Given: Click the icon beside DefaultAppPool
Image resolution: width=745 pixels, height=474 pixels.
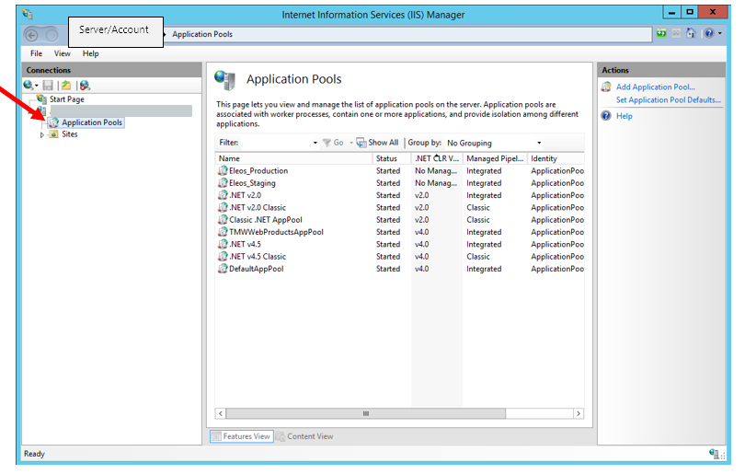Looking at the screenshot, I should [x=223, y=269].
